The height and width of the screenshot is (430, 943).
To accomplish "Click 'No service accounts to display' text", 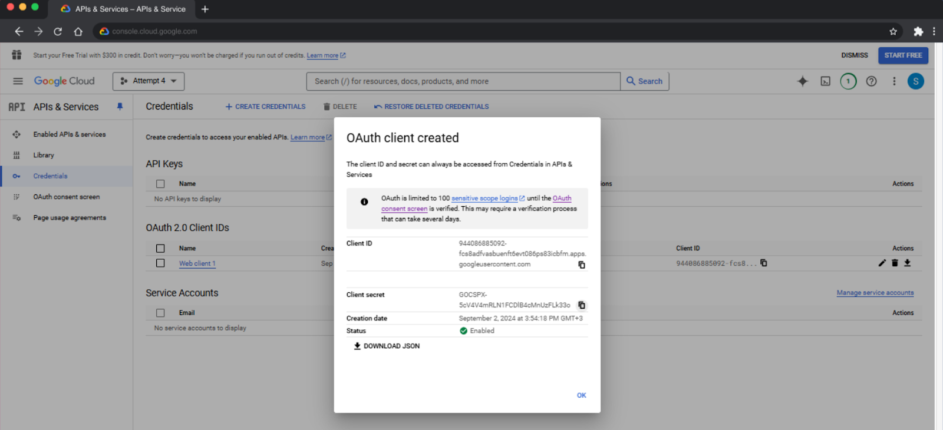I will coord(200,328).
